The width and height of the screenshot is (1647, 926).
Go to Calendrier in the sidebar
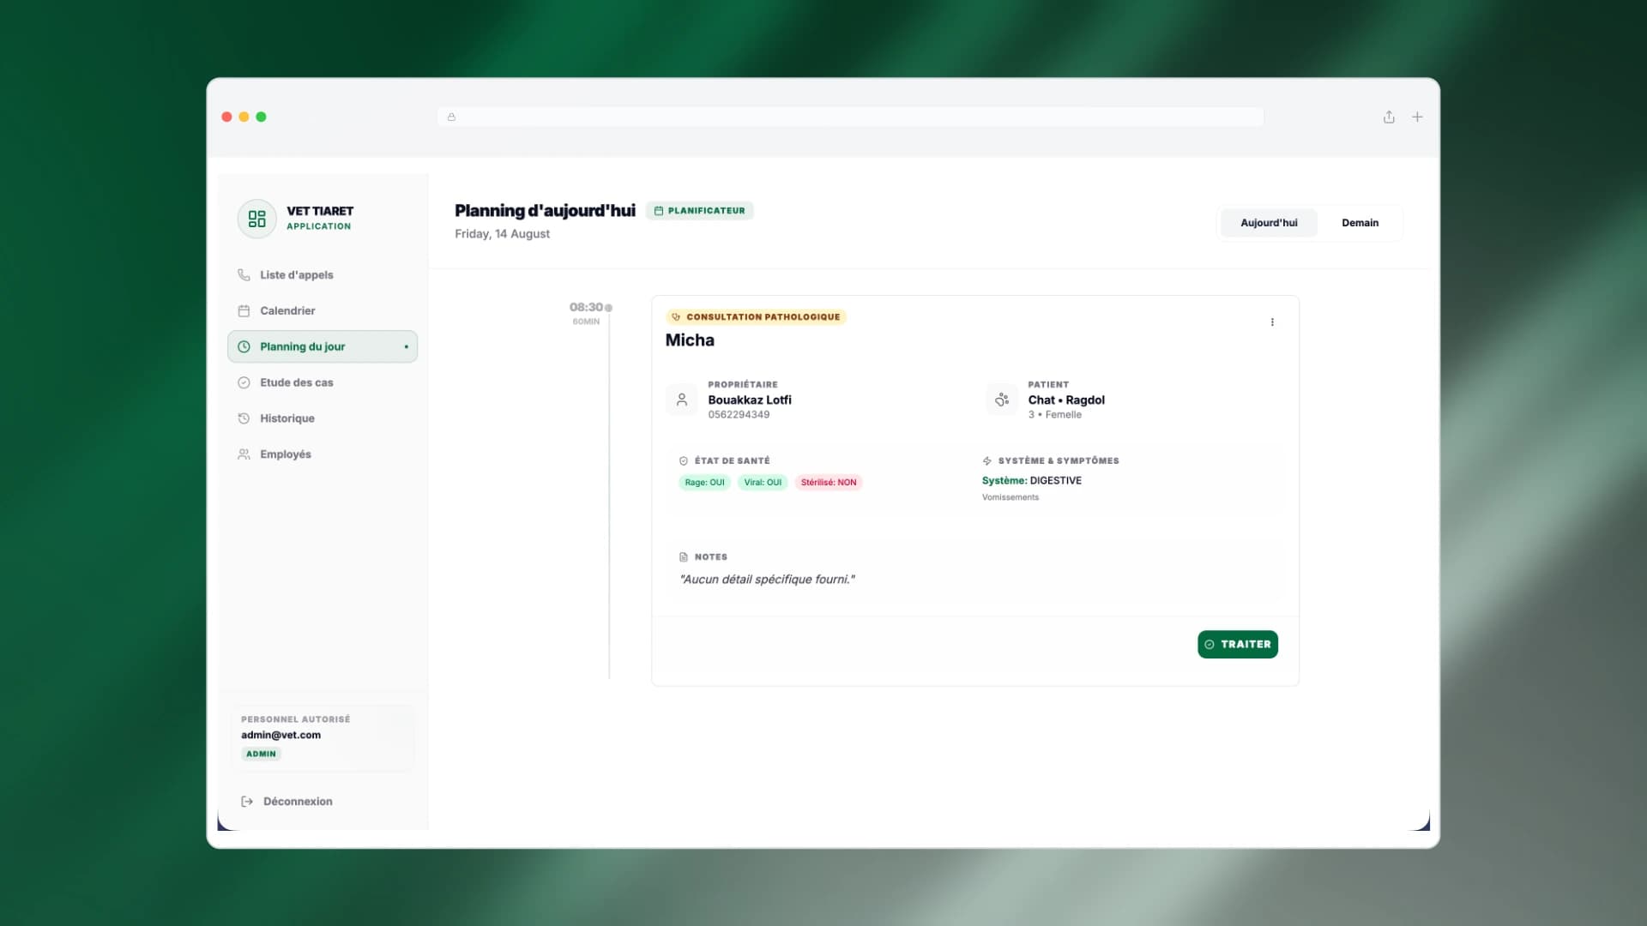(323, 311)
